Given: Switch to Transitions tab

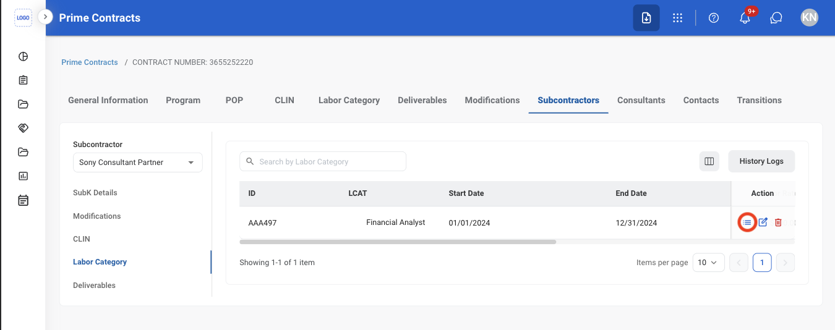Looking at the screenshot, I should 760,100.
